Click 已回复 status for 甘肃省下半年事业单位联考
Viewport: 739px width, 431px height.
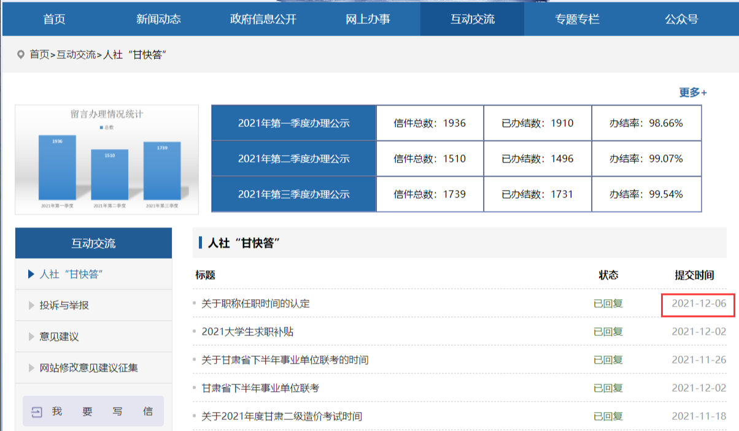[608, 388]
